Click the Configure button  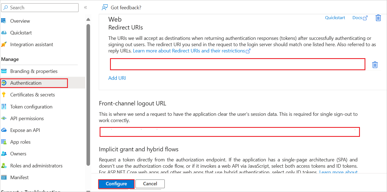pyautogui.click(x=116, y=184)
